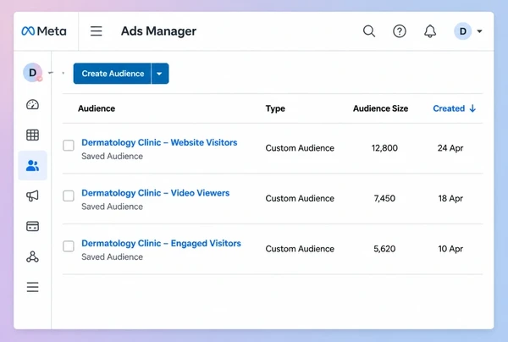
Task: Open Dermatology Clinic – Website Visitors link
Action: coord(159,142)
